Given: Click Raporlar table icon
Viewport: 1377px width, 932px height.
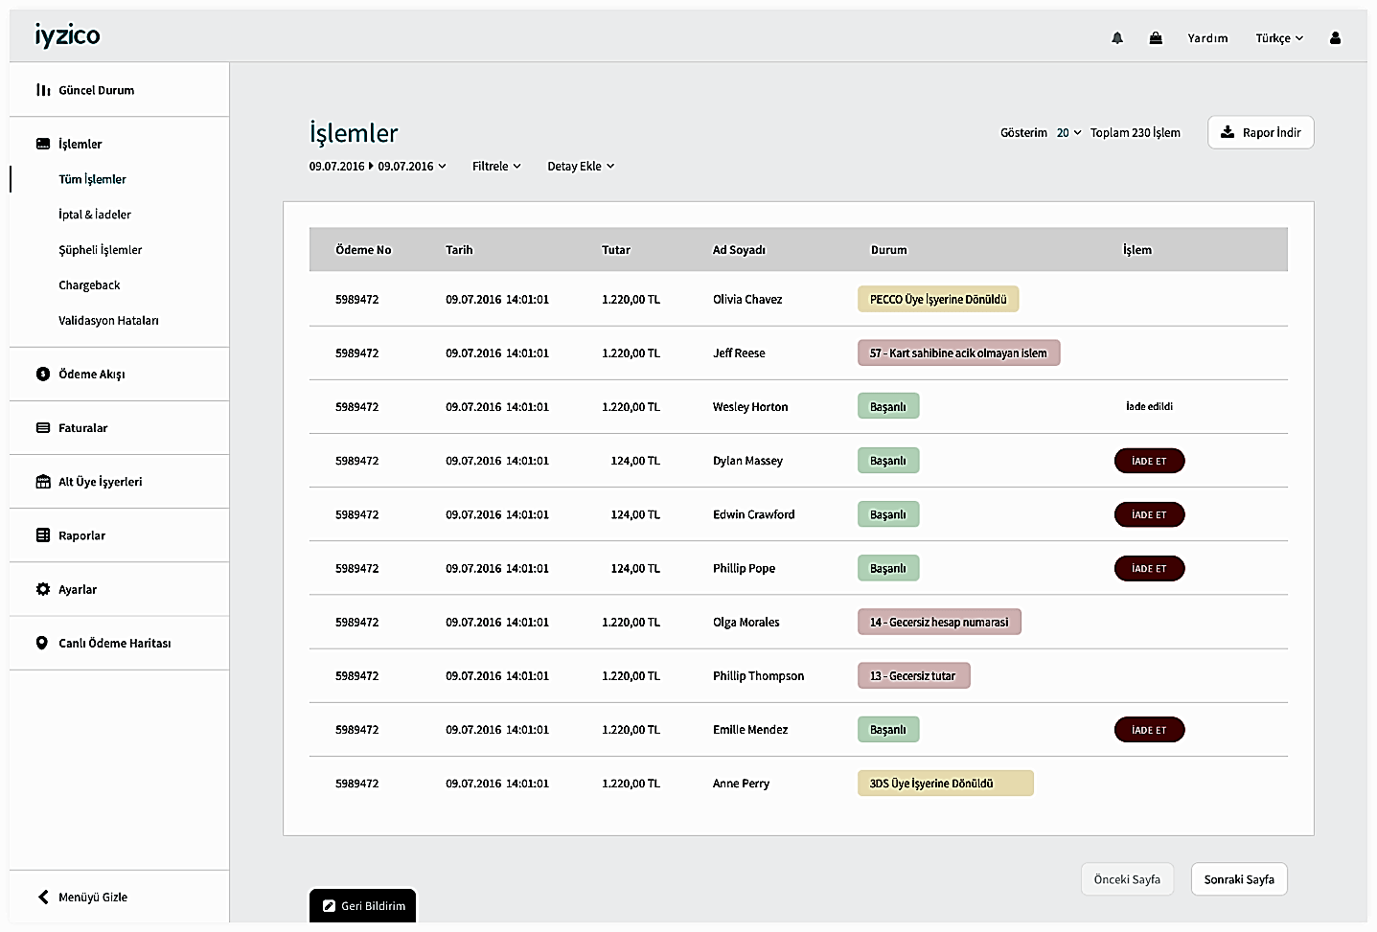Looking at the screenshot, I should point(43,535).
